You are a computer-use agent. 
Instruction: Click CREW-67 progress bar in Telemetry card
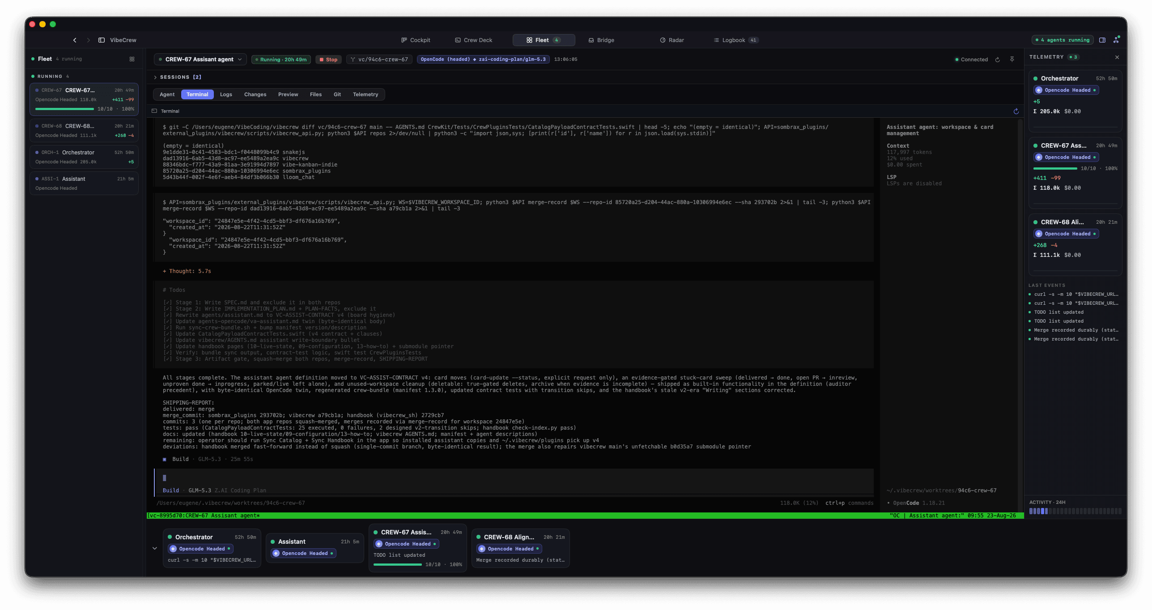(x=1055, y=169)
